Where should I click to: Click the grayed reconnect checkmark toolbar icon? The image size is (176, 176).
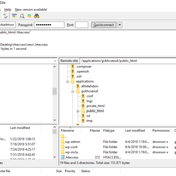click(x=5, y=16)
